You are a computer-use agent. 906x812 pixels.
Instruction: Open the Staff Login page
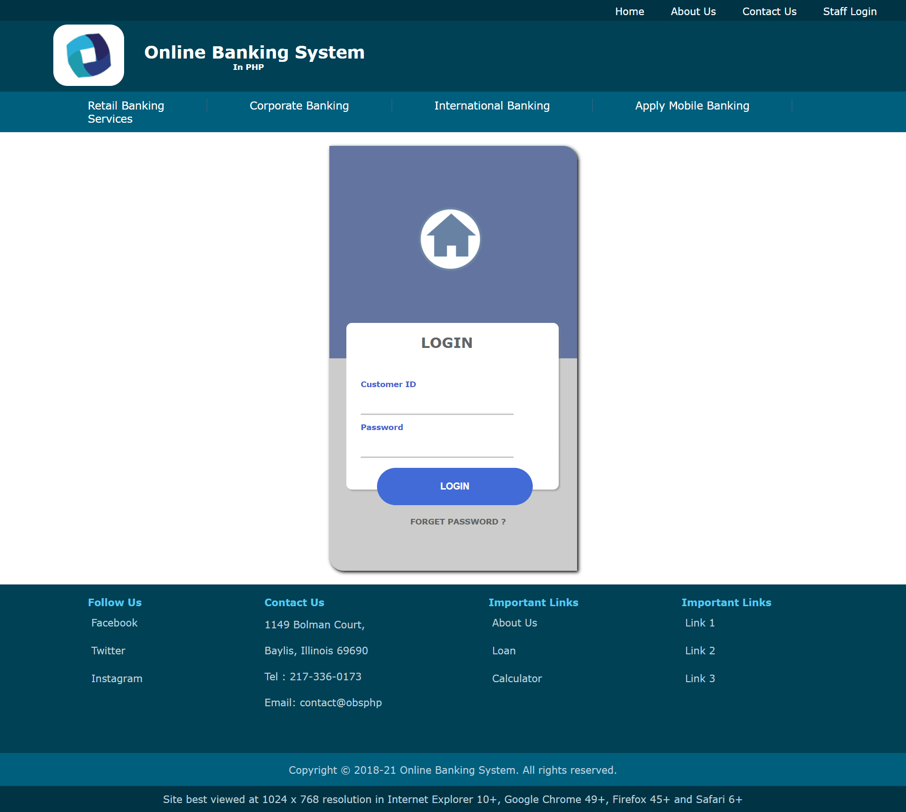pos(850,11)
